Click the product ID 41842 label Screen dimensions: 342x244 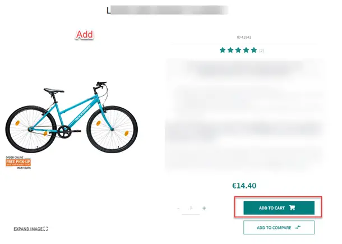click(244, 38)
